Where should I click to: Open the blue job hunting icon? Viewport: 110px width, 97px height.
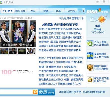90,55
